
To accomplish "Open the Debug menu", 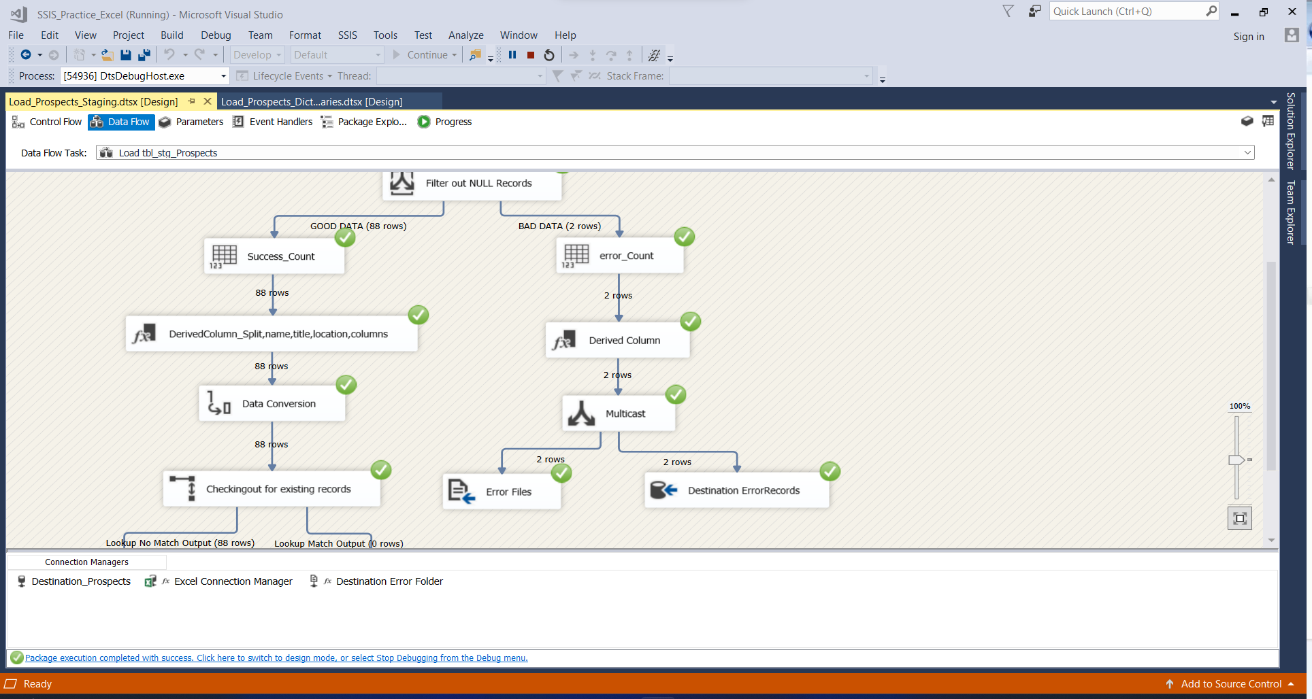I will click(x=216, y=35).
